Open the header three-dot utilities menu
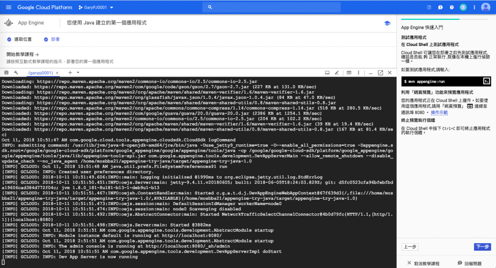The height and width of the screenshot is (268, 496). pos(474,7)
